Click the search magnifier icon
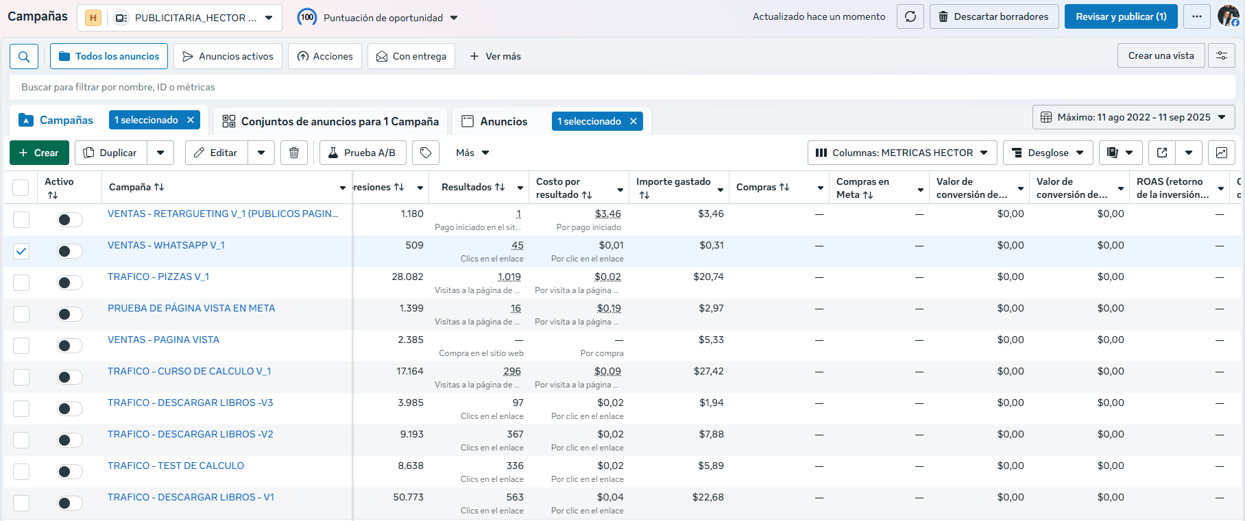This screenshot has width=1245, height=521. [23, 56]
